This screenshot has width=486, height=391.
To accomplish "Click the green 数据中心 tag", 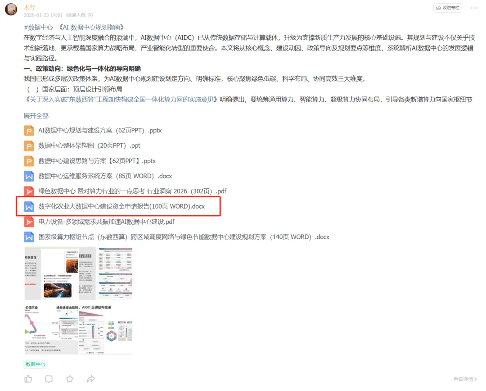I will point(36,364).
